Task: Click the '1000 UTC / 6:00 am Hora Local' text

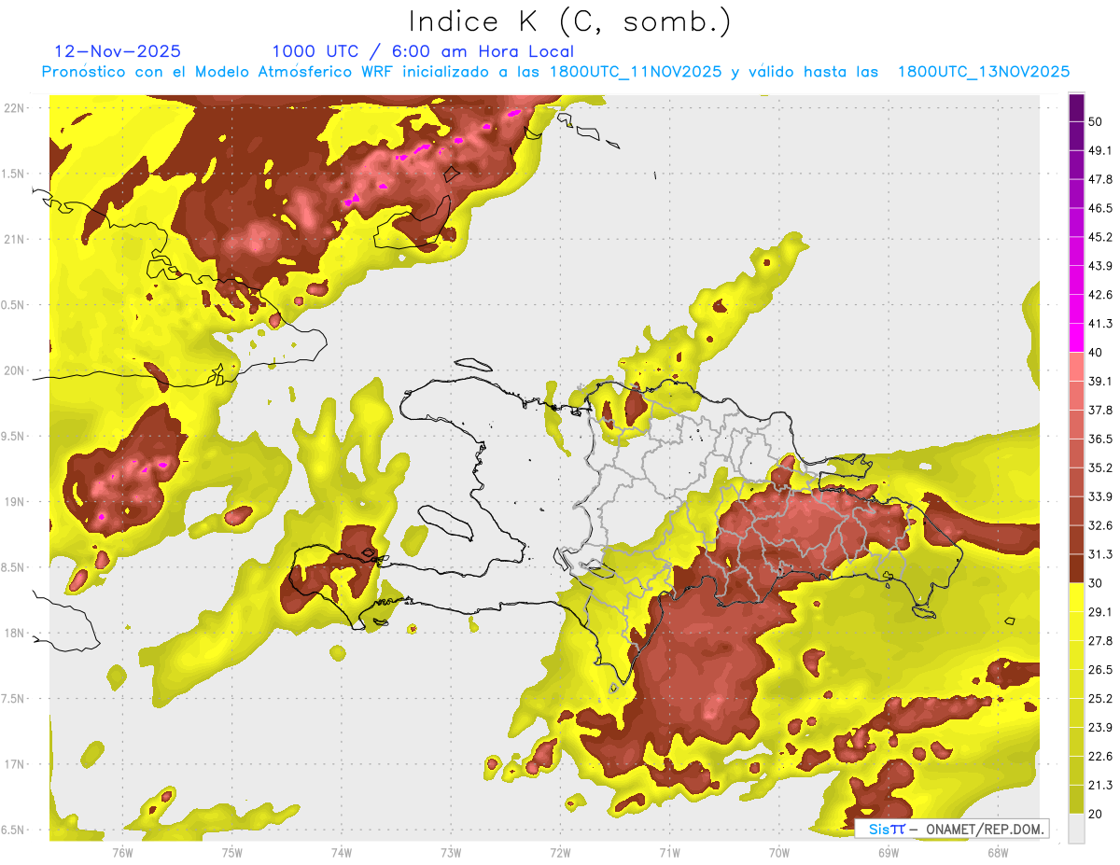Action: click(423, 51)
